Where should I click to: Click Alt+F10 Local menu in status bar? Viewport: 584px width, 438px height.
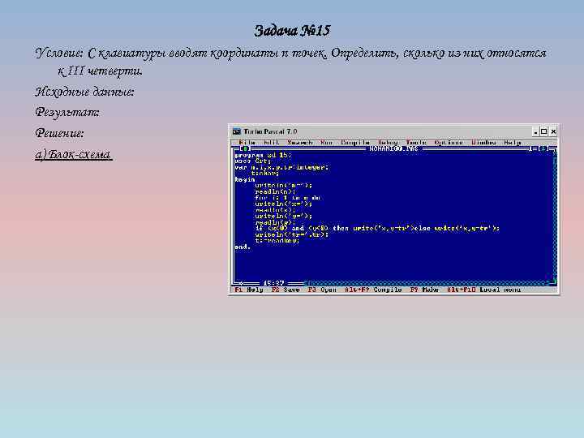(483, 290)
